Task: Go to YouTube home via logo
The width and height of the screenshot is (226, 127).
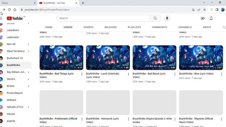Action: coord(15,18)
